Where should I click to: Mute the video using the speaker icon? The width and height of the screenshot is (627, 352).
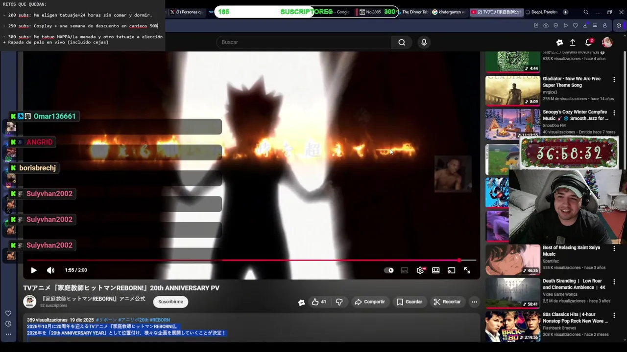coord(50,270)
